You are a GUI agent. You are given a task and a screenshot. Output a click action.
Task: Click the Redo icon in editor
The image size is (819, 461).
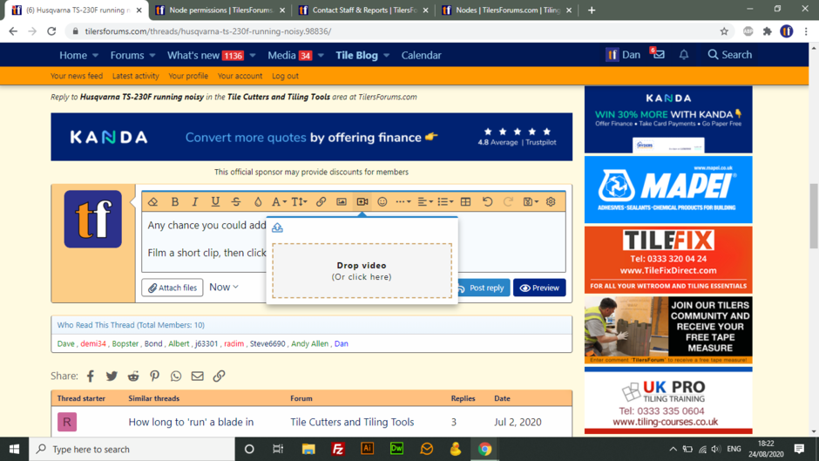[x=508, y=202]
